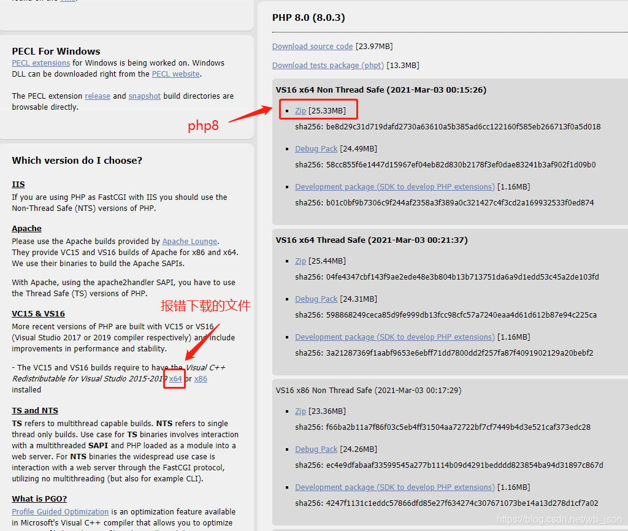Download Debug Pack 24.31MB for x64 Thread Safe
This screenshot has height=531, width=628.
[316, 299]
